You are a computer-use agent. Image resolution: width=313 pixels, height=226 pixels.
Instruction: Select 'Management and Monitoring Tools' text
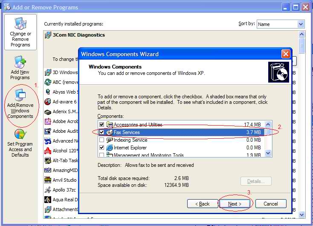pyautogui.click(x=149, y=155)
